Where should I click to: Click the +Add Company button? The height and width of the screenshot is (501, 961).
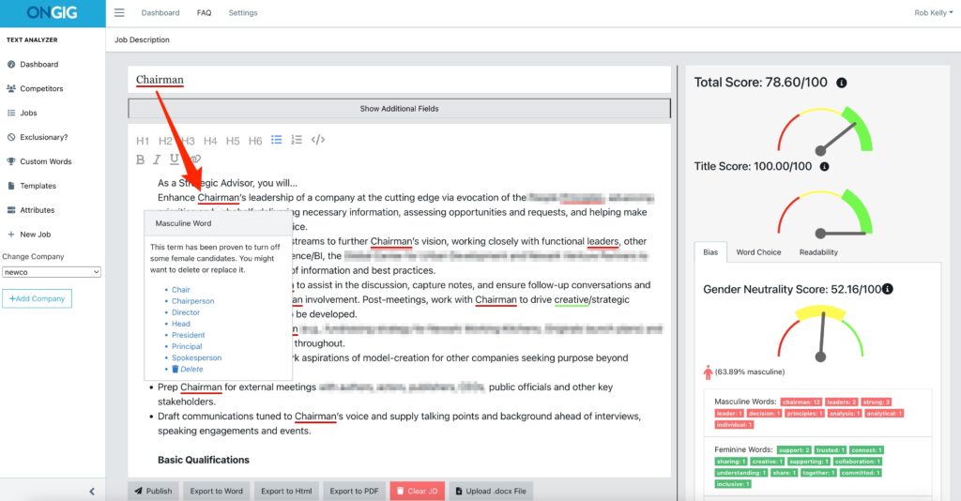[x=37, y=298]
